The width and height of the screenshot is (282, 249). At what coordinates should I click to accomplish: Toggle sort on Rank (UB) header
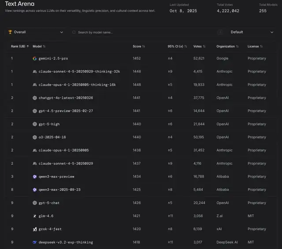(20, 46)
